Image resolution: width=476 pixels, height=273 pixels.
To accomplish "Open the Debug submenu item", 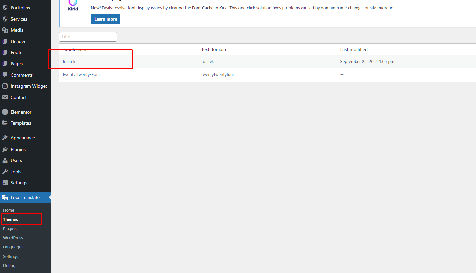I will (9, 265).
